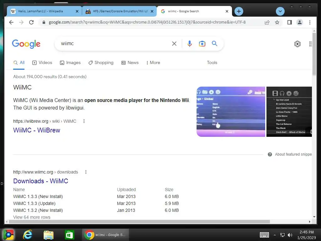Click the horizontal scroll right arrow

click(309, 222)
